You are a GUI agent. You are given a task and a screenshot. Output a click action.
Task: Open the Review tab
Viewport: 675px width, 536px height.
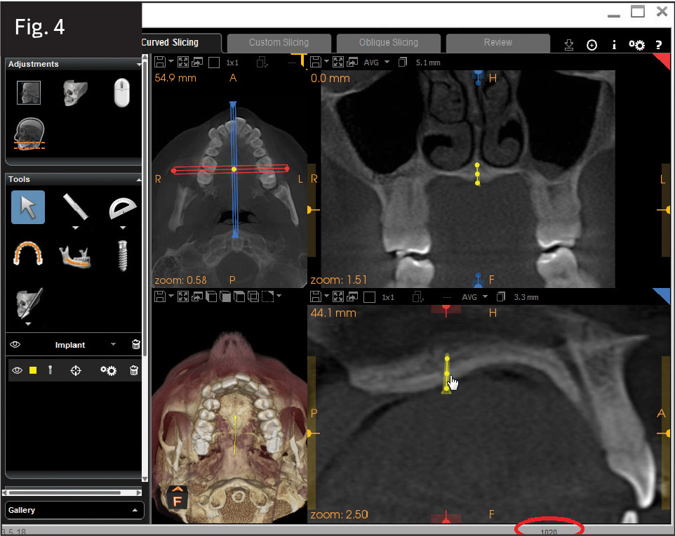pyautogui.click(x=497, y=43)
